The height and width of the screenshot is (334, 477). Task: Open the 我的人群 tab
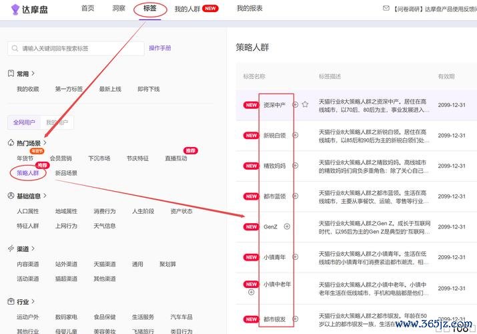[187, 9]
